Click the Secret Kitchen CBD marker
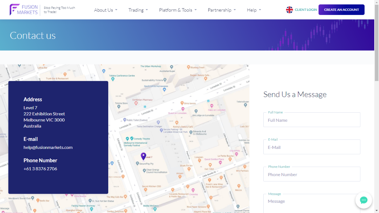The image size is (379, 213). [145, 190]
